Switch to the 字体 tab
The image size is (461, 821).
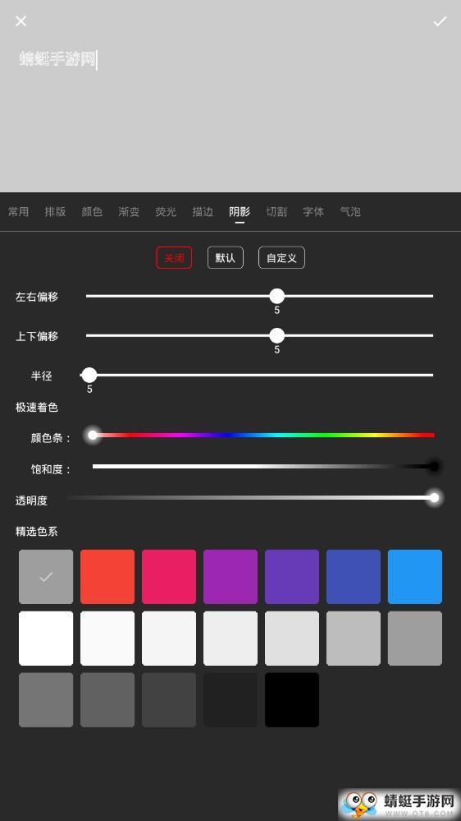pyautogui.click(x=313, y=211)
